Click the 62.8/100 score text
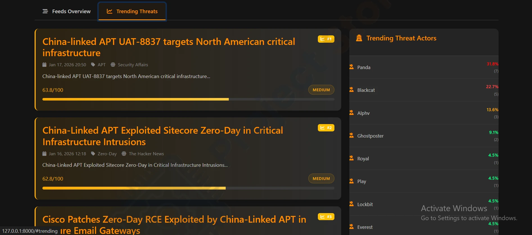 pyautogui.click(x=53, y=179)
